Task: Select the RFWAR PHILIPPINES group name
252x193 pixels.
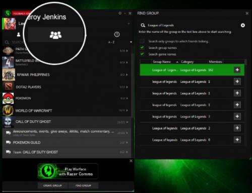Action: (x=33, y=75)
